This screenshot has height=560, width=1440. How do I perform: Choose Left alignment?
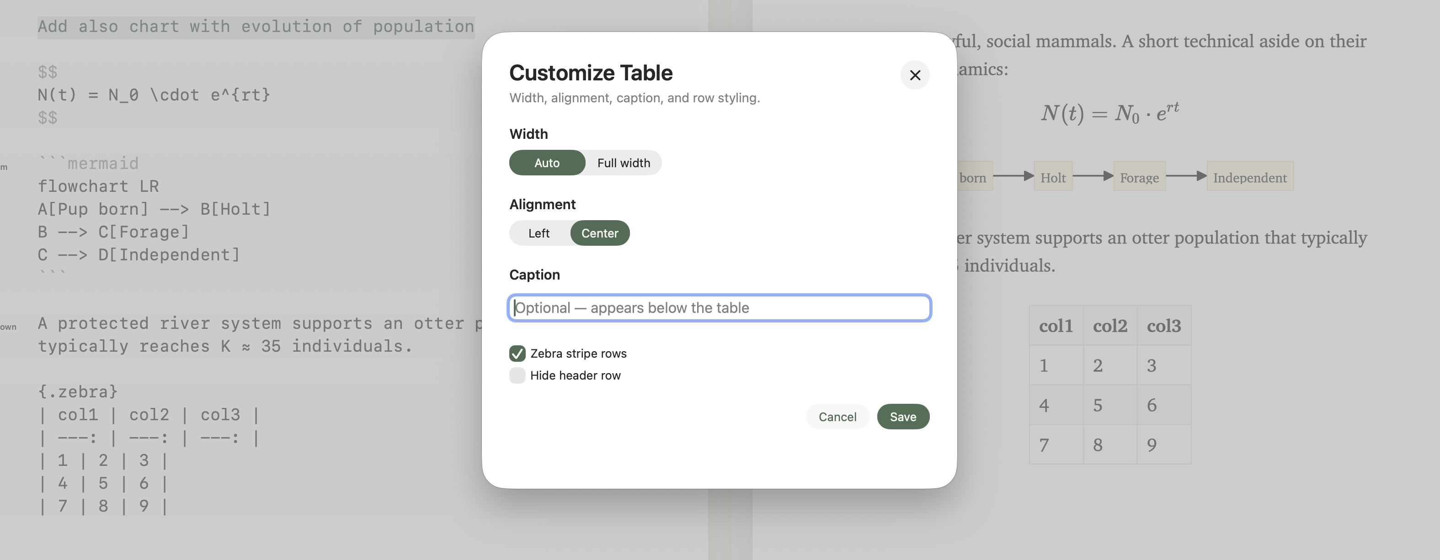(539, 233)
